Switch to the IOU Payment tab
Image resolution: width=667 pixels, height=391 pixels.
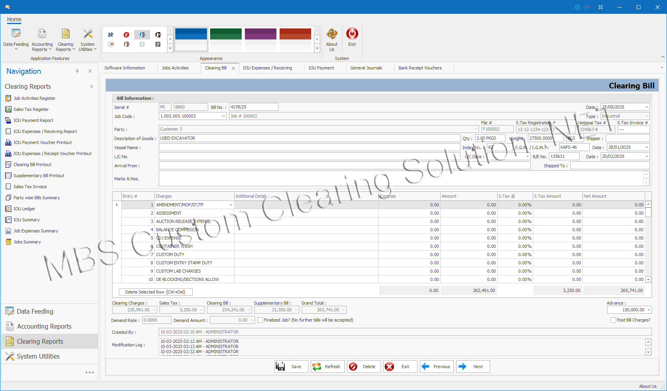click(x=321, y=68)
